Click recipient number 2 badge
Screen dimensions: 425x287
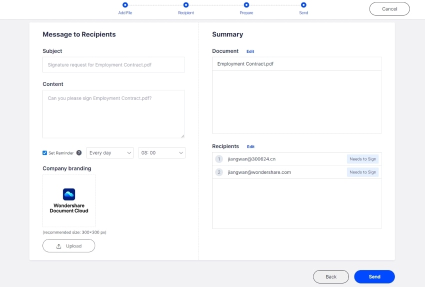click(218, 172)
